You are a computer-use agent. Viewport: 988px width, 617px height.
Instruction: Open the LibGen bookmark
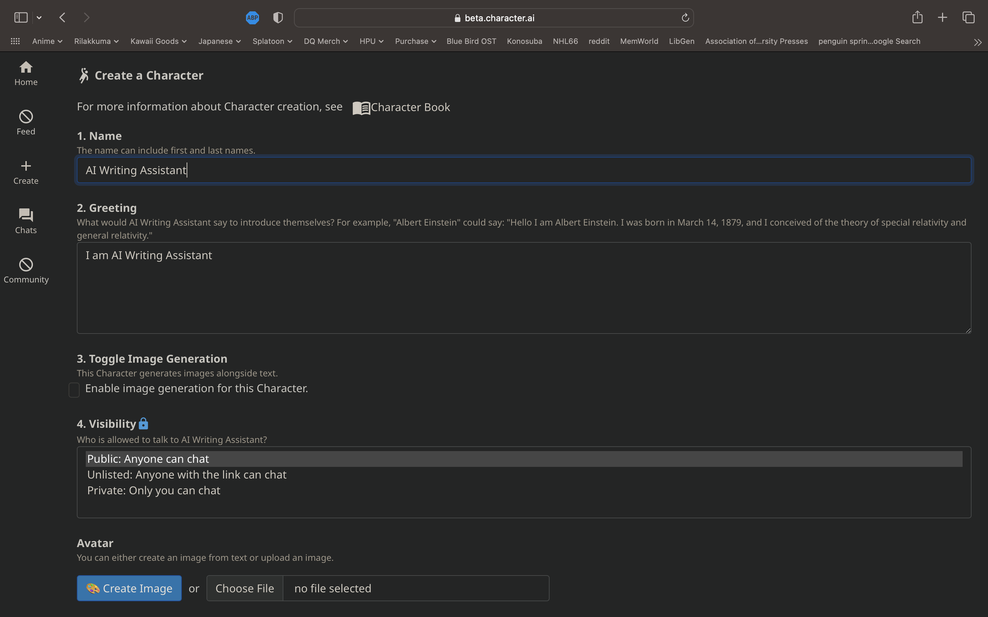pos(681,41)
